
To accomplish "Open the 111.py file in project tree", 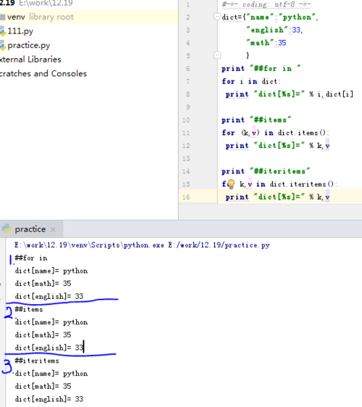I will pos(20,31).
